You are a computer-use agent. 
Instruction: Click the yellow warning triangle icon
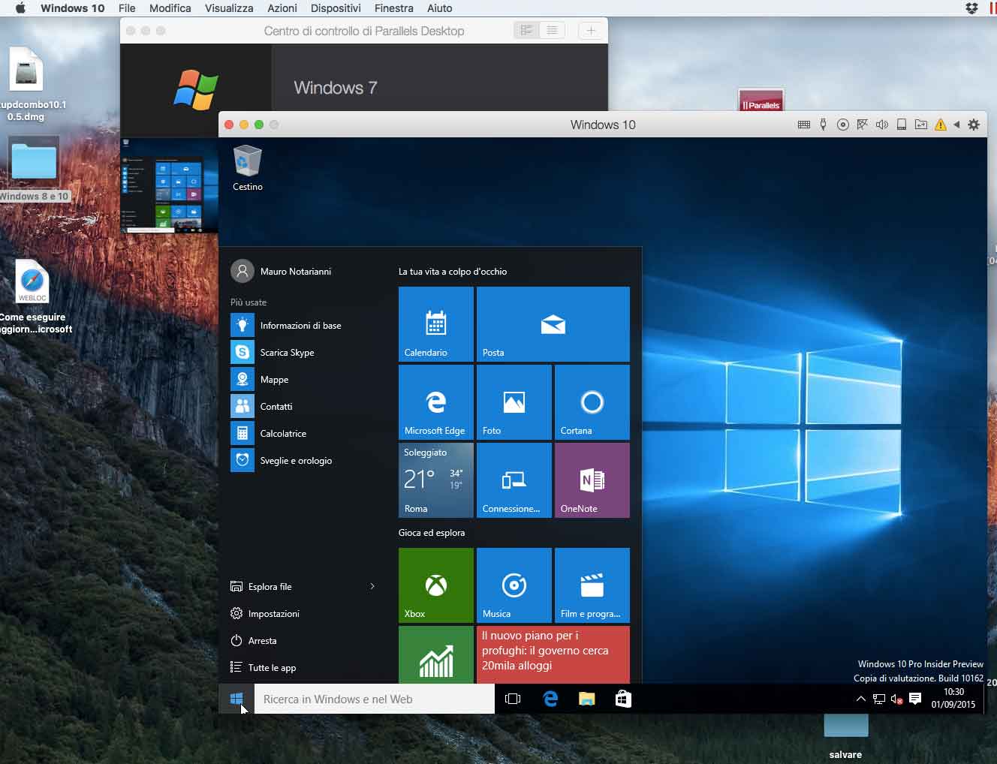[x=940, y=125]
